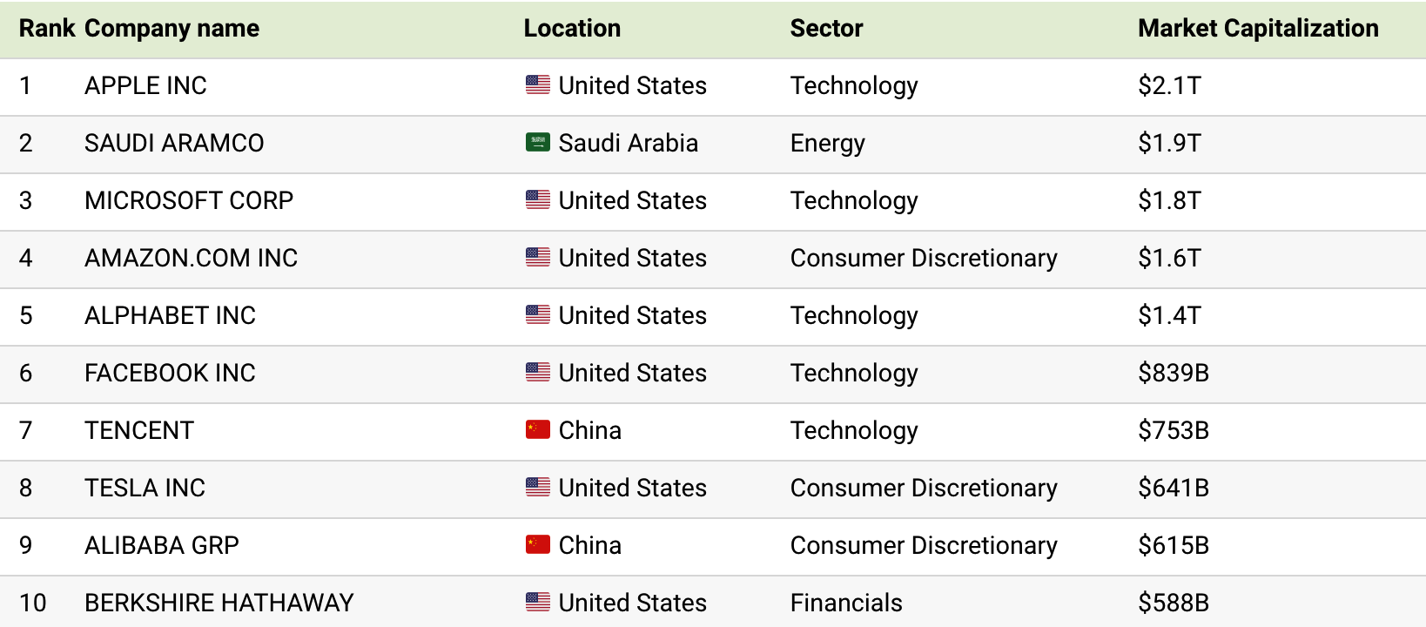The width and height of the screenshot is (1426, 627).
Task: Click the Financials sector cell
Action: coord(846,603)
